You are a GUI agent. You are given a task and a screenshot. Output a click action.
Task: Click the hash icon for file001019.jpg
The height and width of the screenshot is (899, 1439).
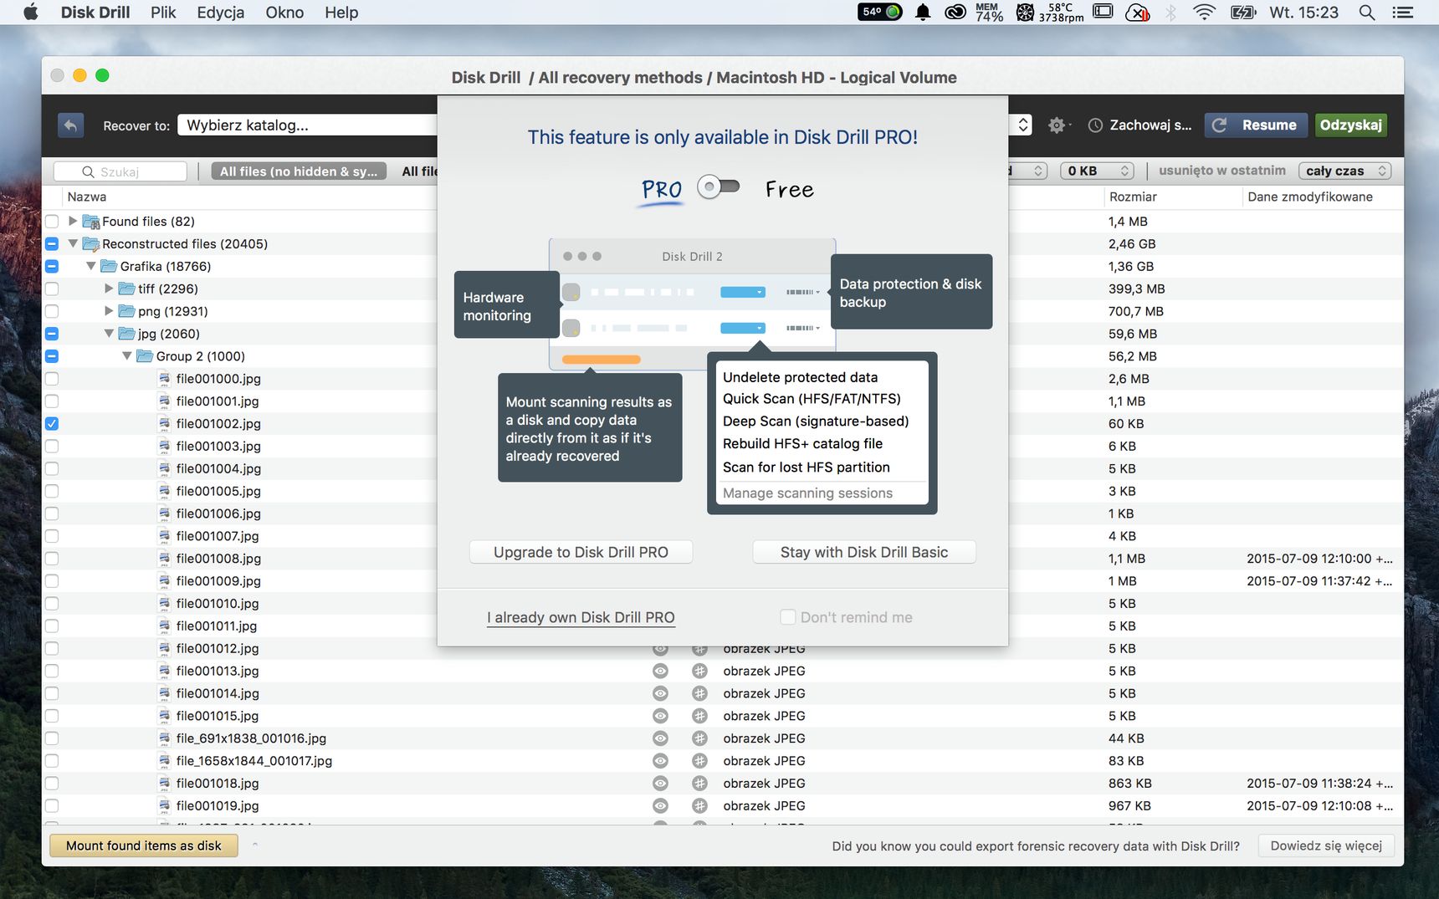699,806
